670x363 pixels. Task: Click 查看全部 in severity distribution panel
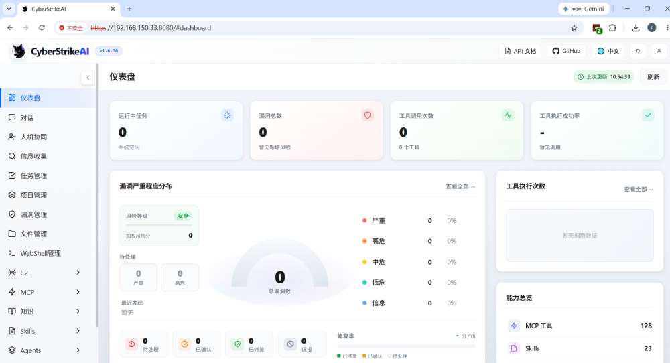[x=460, y=186]
